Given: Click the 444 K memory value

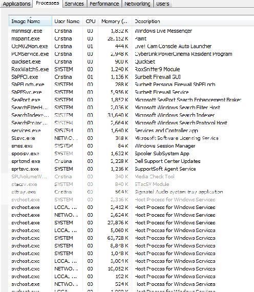Looking at the screenshot, I should [122, 46].
